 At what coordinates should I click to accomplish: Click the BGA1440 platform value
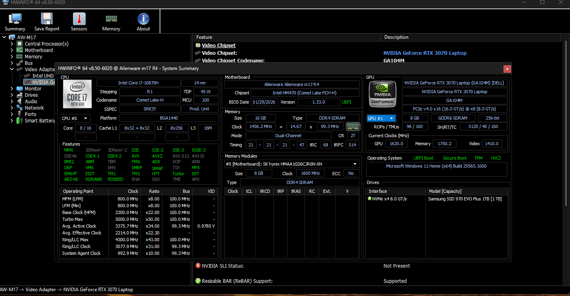click(x=169, y=118)
